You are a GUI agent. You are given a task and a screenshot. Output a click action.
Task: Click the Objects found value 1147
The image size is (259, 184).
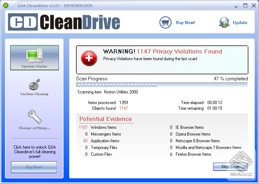[x=123, y=108]
